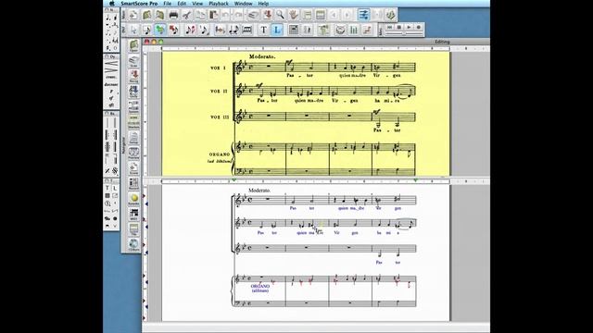This screenshot has height=333, width=593.
Task: Click the red down-arrow recognition icon in toolbar
Action: point(268,15)
